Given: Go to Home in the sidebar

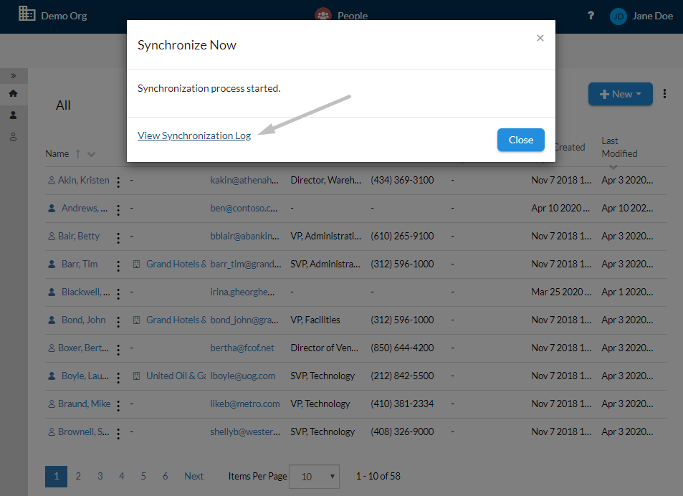Looking at the screenshot, I should [x=13, y=93].
